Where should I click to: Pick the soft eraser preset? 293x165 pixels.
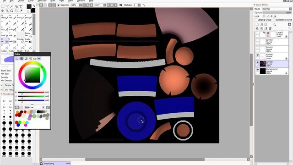tap(13, 34)
